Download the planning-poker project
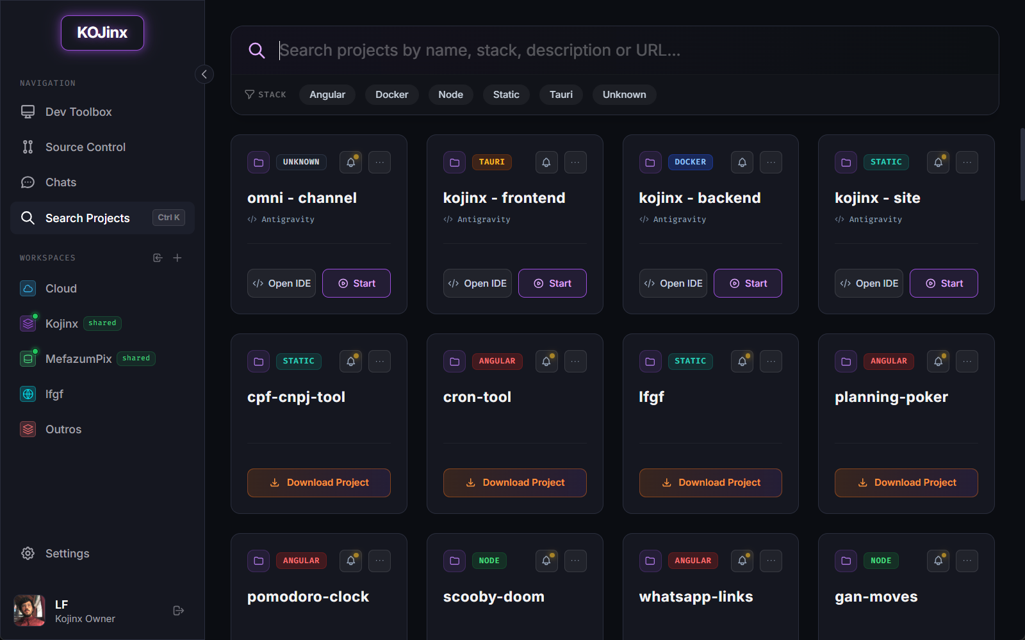This screenshot has width=1025, height=640. click(906, 483)
